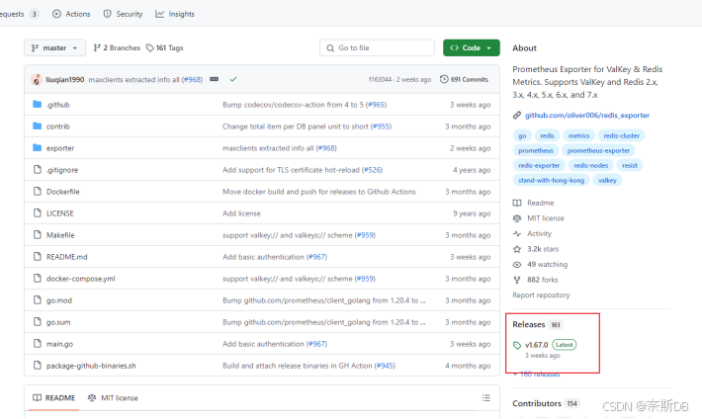Click Report repository link
Screen dimensions: 702x419
pos(541,295)
